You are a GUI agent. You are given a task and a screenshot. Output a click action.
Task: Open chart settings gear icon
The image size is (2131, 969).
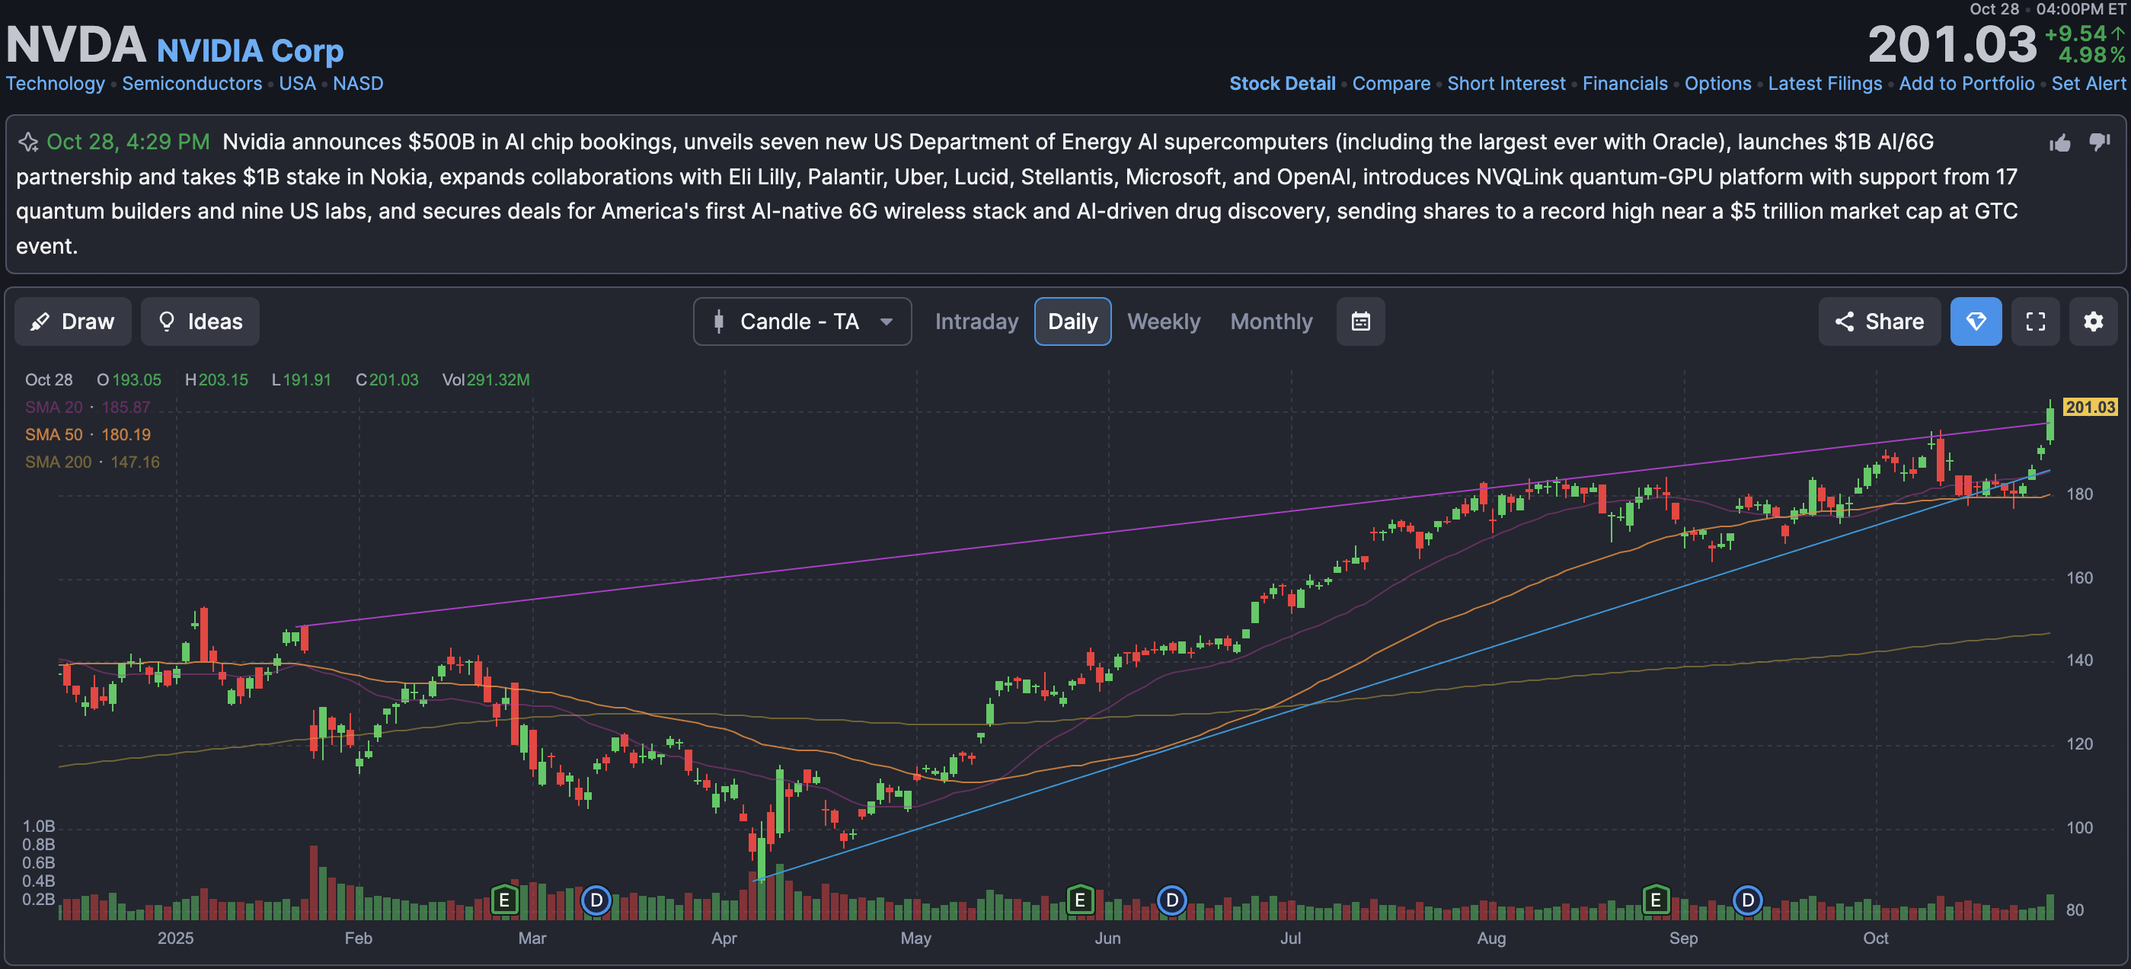point(2092,321)
